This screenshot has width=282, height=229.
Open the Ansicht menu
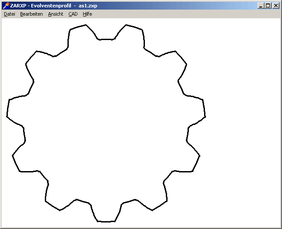coord(56,14)
